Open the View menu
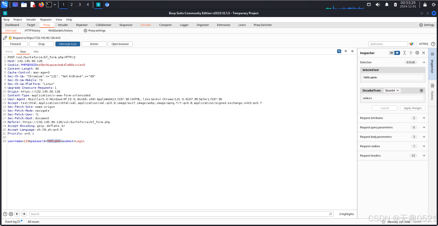 (59, 20)
